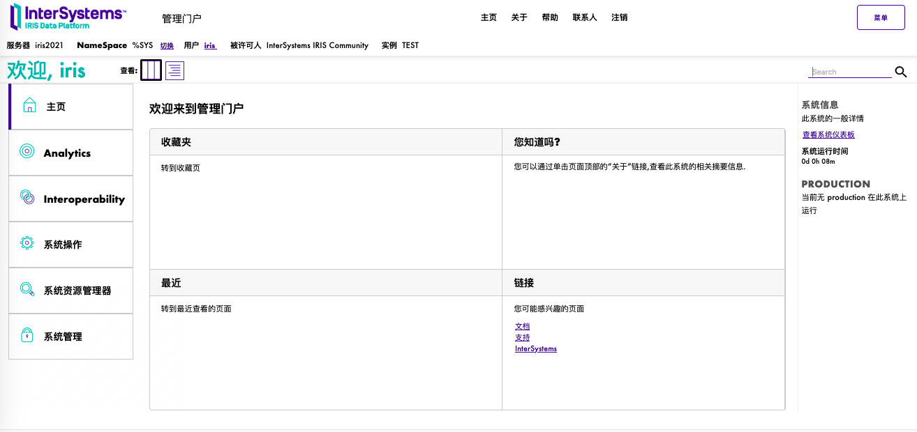Click the 系统资源管理器 magnifier icon
Image resolution: width=917 pixels, height=432 pixels.
pyautogui.click(x=27, y=291)
